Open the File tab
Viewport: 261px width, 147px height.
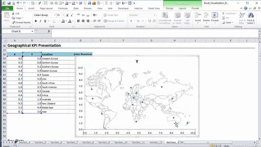coord(7,8)
